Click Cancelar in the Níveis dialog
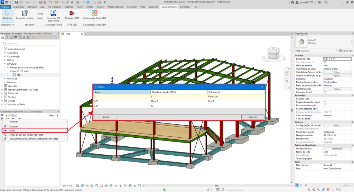The image size is (354, 192). tap(253, 117)
